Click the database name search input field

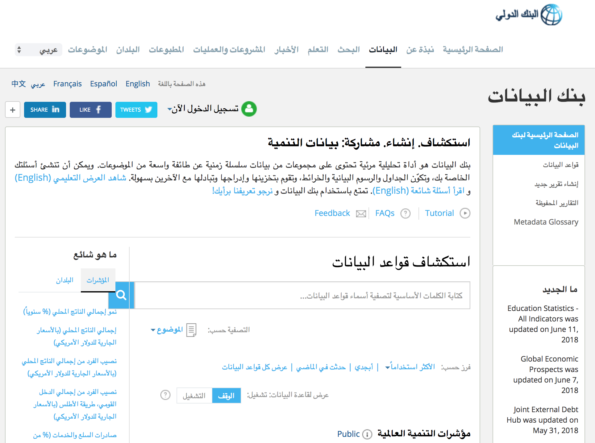(x=302, y=296)
